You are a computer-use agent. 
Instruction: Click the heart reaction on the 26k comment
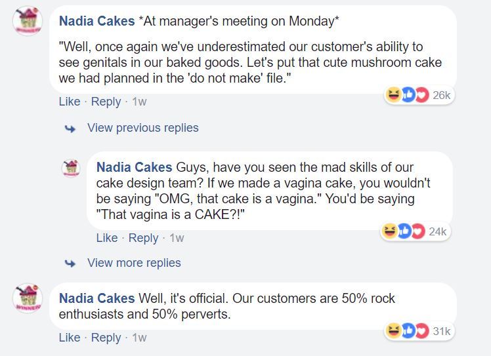point(421,96)
